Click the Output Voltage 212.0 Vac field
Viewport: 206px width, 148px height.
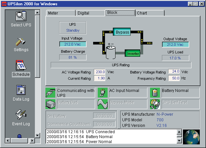[x=175, y=44]
